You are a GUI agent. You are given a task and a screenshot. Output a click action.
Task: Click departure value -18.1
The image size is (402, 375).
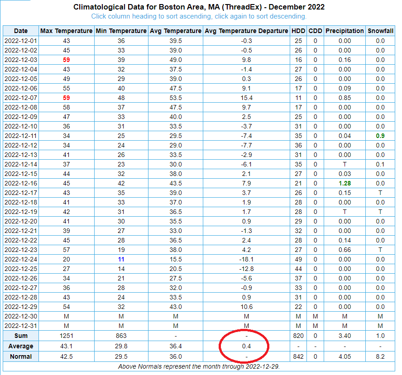[x=246, y=259]
